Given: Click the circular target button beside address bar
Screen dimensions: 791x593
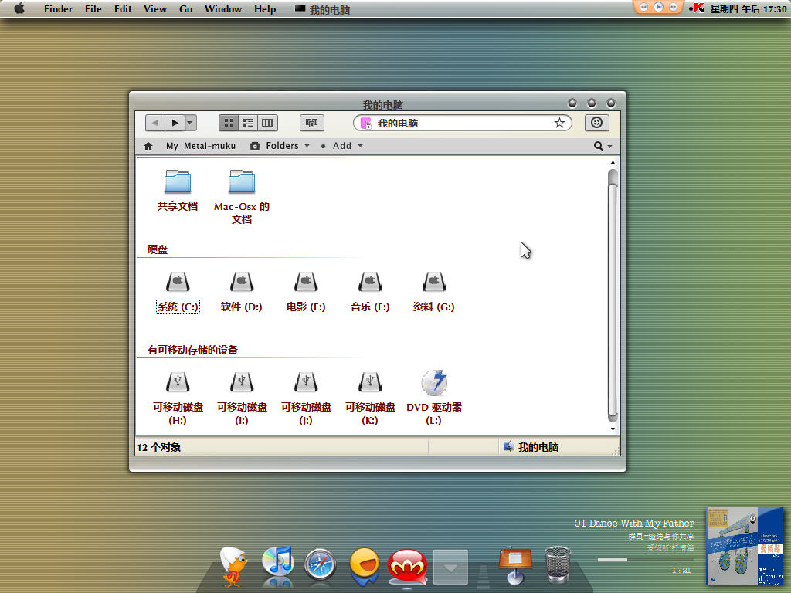Looking at the screenshot, I should click(597, 123).
